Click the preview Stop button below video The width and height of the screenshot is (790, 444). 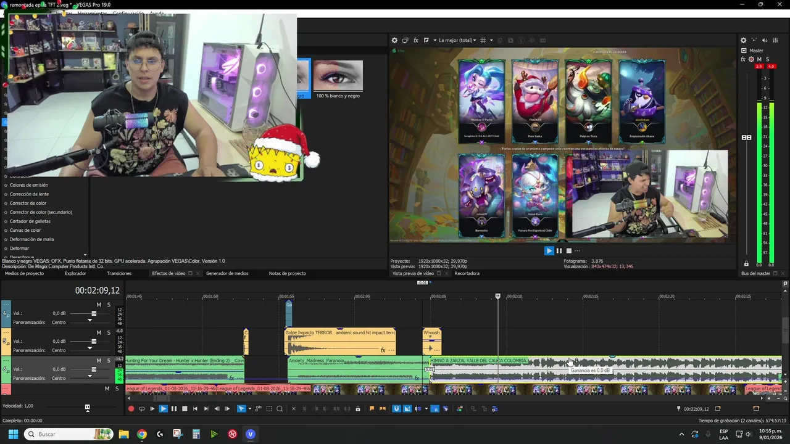point(569,250)
